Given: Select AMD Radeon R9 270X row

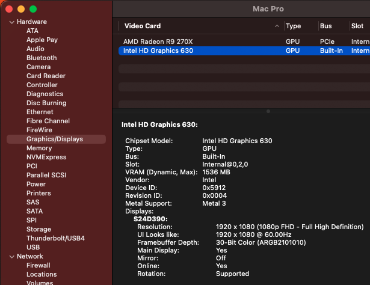Looking at the screenshot, I should coord(244,41).
